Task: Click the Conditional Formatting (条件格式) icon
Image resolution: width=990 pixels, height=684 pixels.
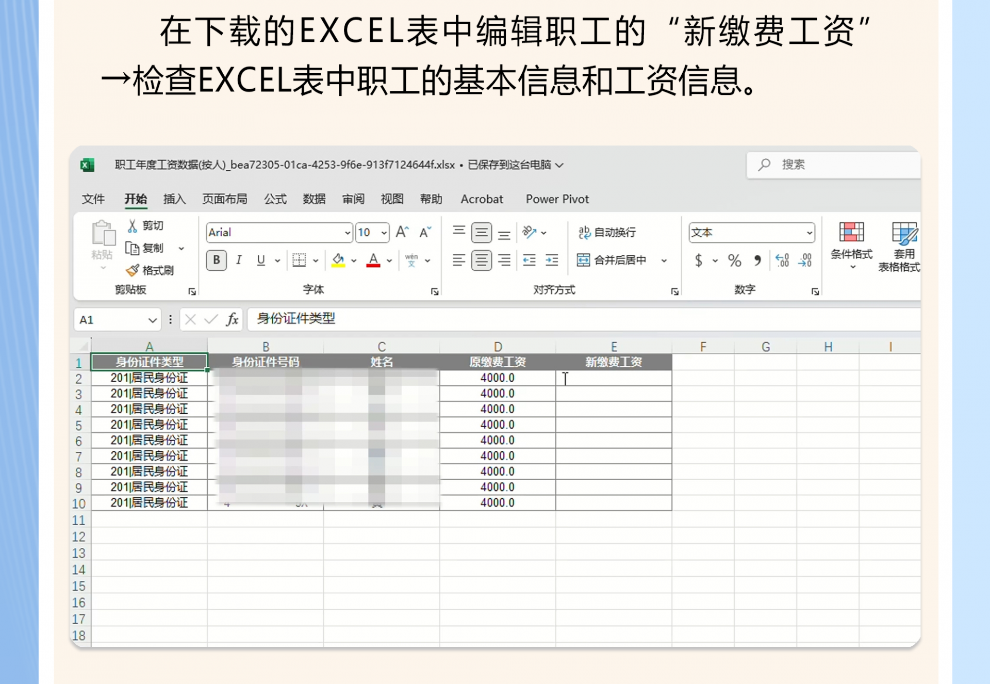Action: (851, 232)
